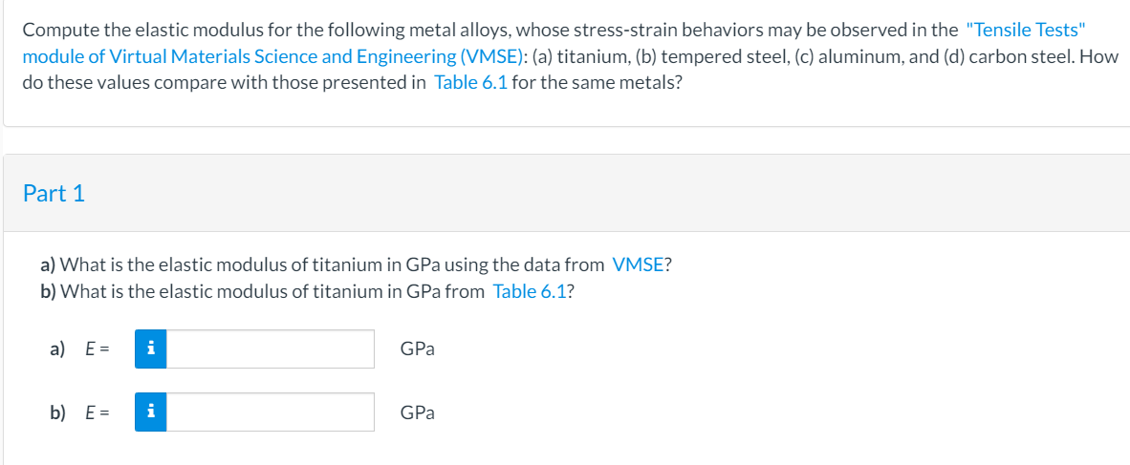Screen dimensions: 1130x465
Task: Click the titanium VMSE question a text
Action: click(356, 265)
